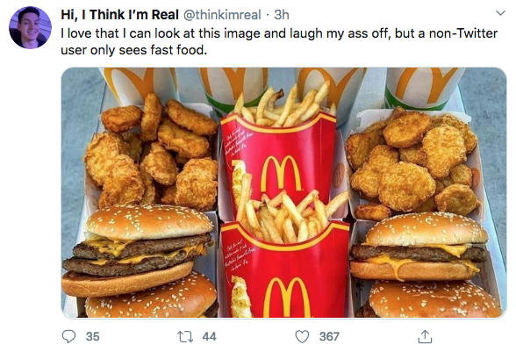
Task: Visit the @thinkimreal handle link
Action: click(222, 15)
